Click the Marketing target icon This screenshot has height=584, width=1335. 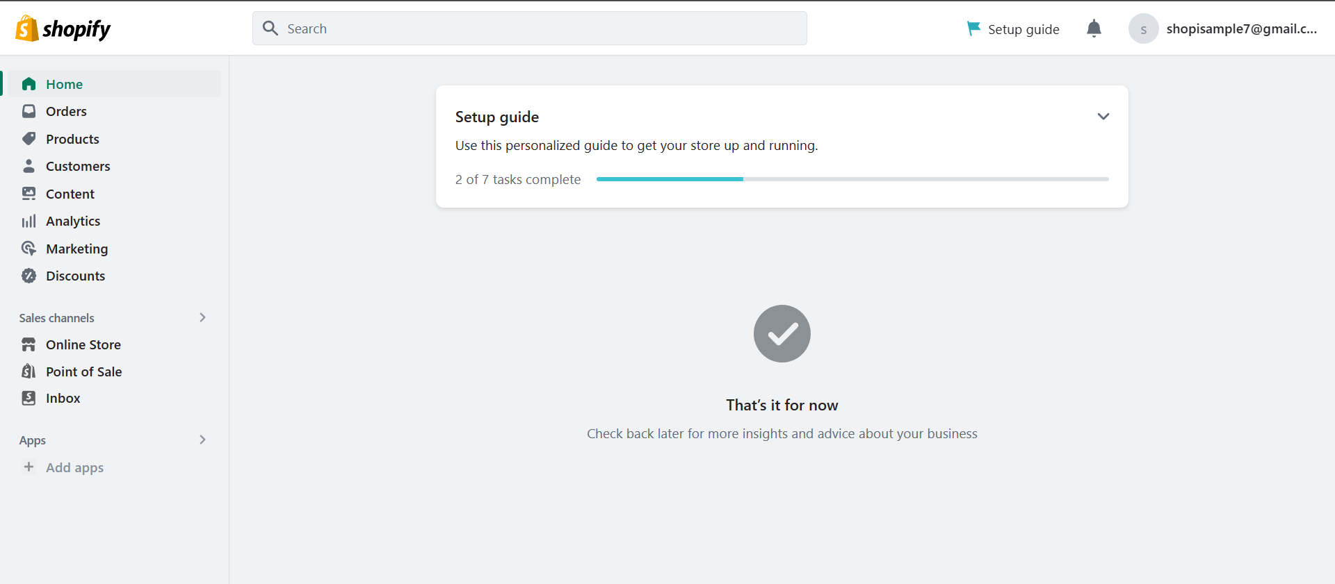(29, 249)
